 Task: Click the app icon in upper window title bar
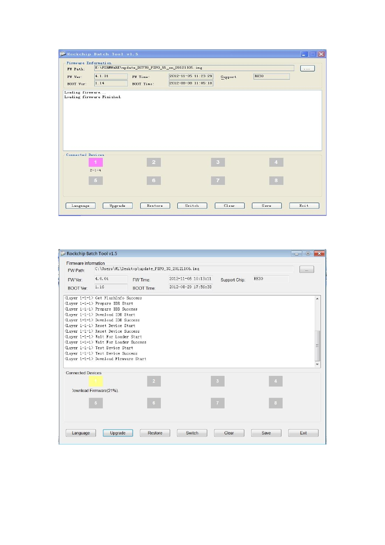(62, 54)
